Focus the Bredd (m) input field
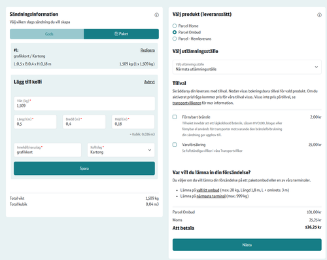 (x=84, y=122)
